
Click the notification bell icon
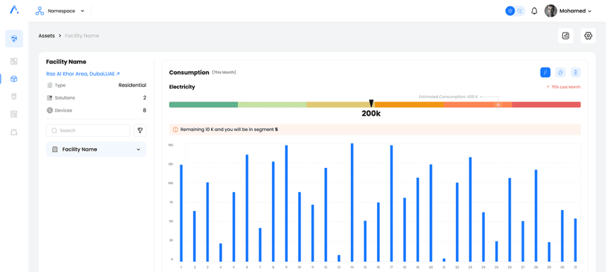[534, 11]
